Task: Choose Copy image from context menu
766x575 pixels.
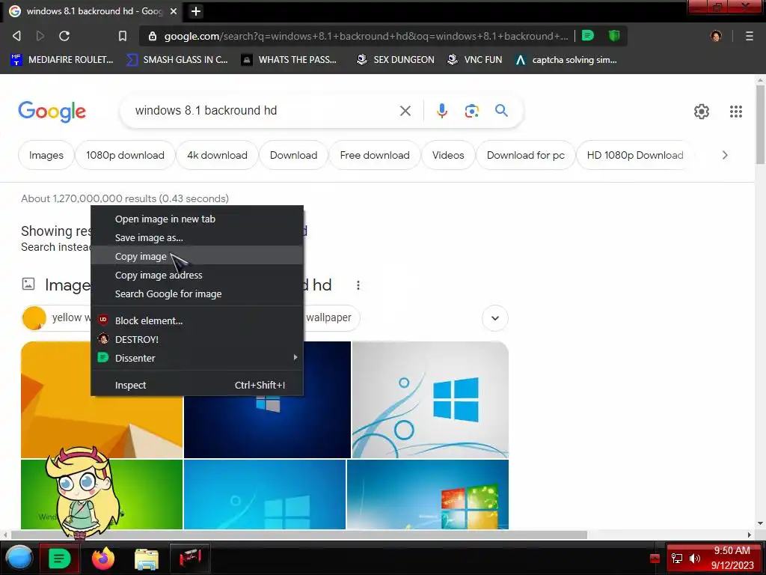Action: (x=197, y=256)
